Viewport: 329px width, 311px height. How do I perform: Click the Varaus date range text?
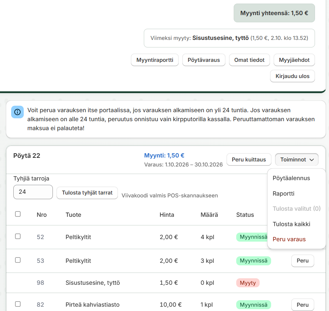coord(183,165)
